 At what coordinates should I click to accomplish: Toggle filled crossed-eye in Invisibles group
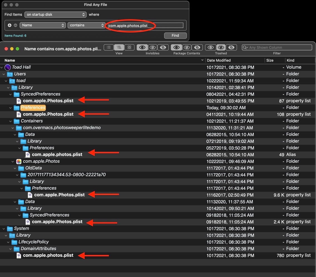tap(163, 47)
